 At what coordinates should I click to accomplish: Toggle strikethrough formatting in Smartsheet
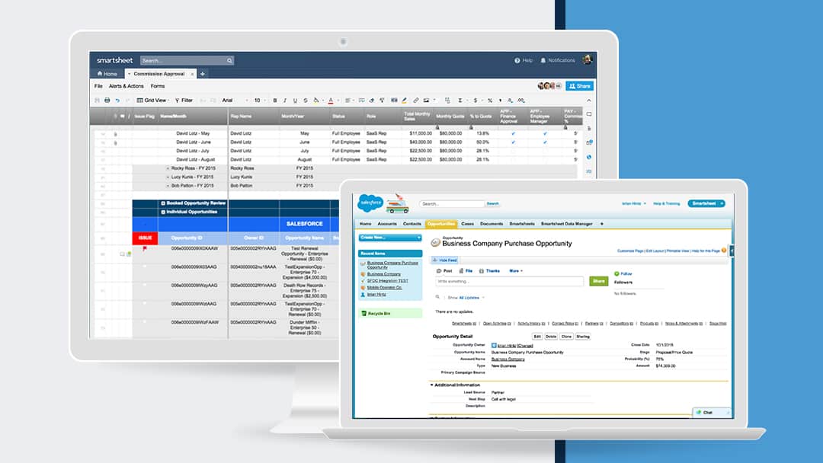(x=306, y=101)
